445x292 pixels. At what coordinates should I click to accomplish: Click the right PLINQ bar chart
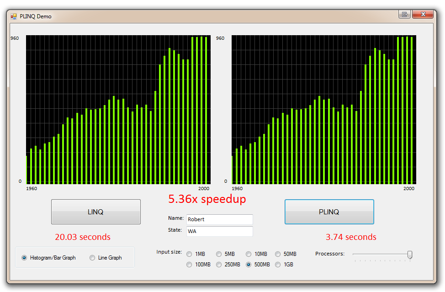[x=323, y=110]
